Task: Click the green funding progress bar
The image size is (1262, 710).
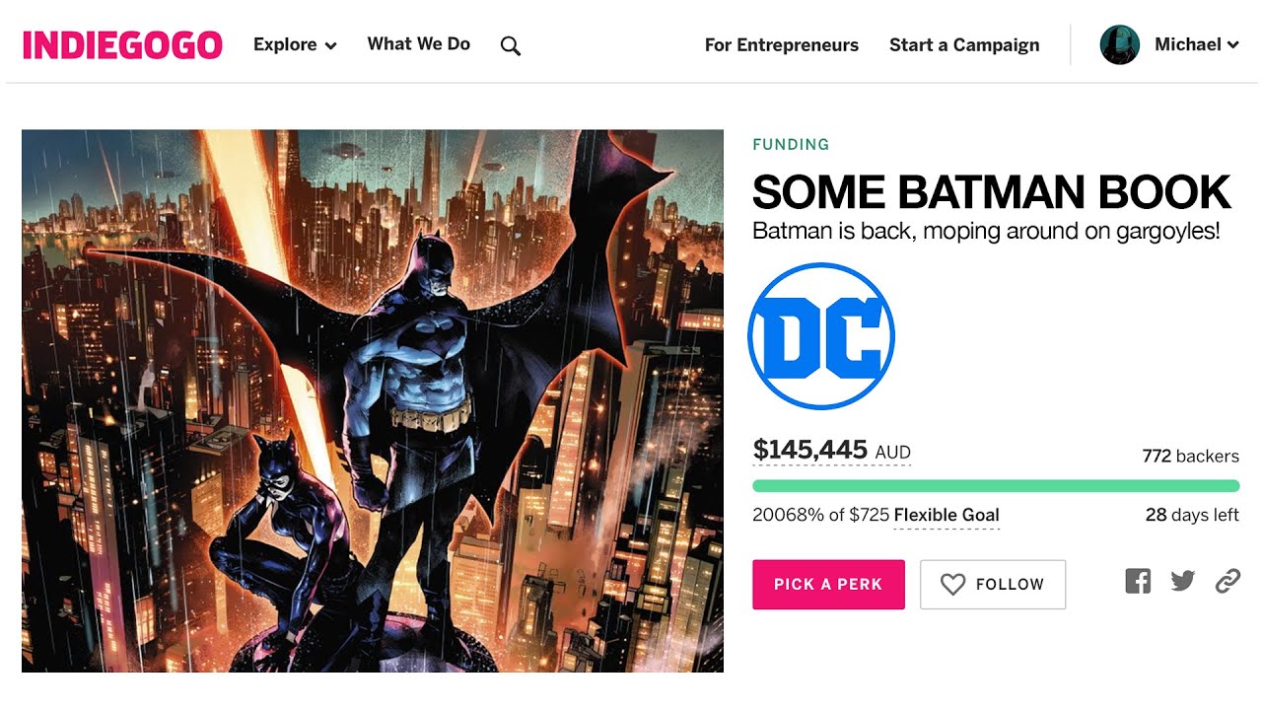Action: coord(995,486)
